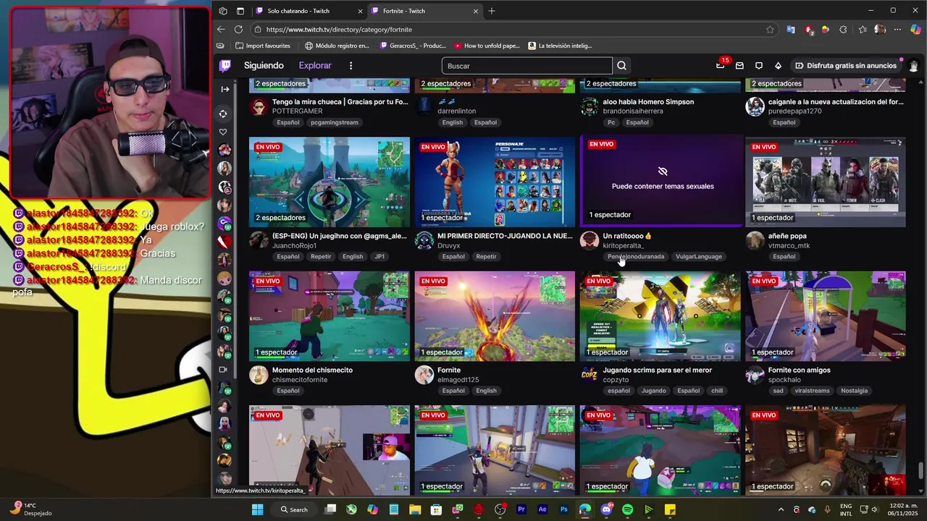
Task: Click the page vertical scrollbar thumb
Action: pos(920,470)
